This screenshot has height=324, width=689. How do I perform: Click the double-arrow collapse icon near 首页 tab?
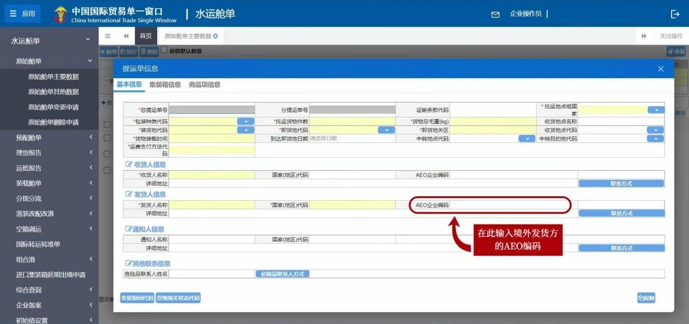coord(126,36)
